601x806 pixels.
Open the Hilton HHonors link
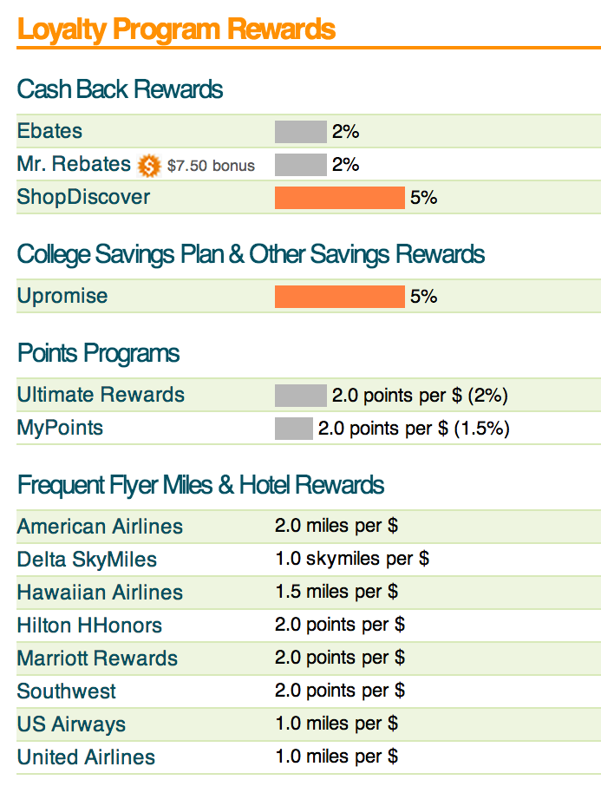click(90, 625)
